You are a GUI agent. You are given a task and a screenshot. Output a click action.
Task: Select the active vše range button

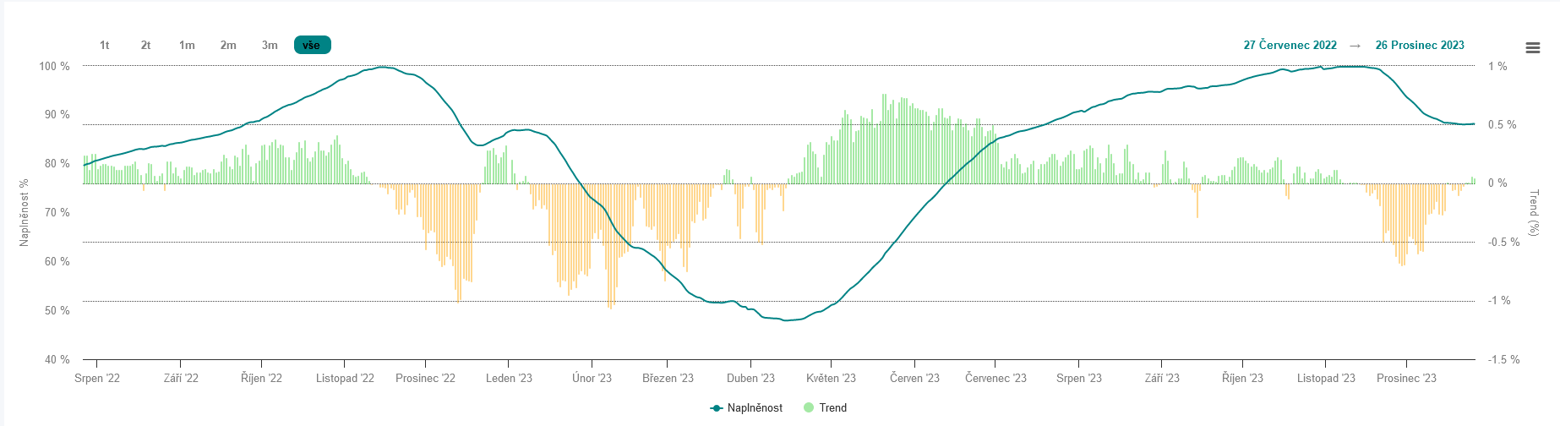(x=312, y=46)
